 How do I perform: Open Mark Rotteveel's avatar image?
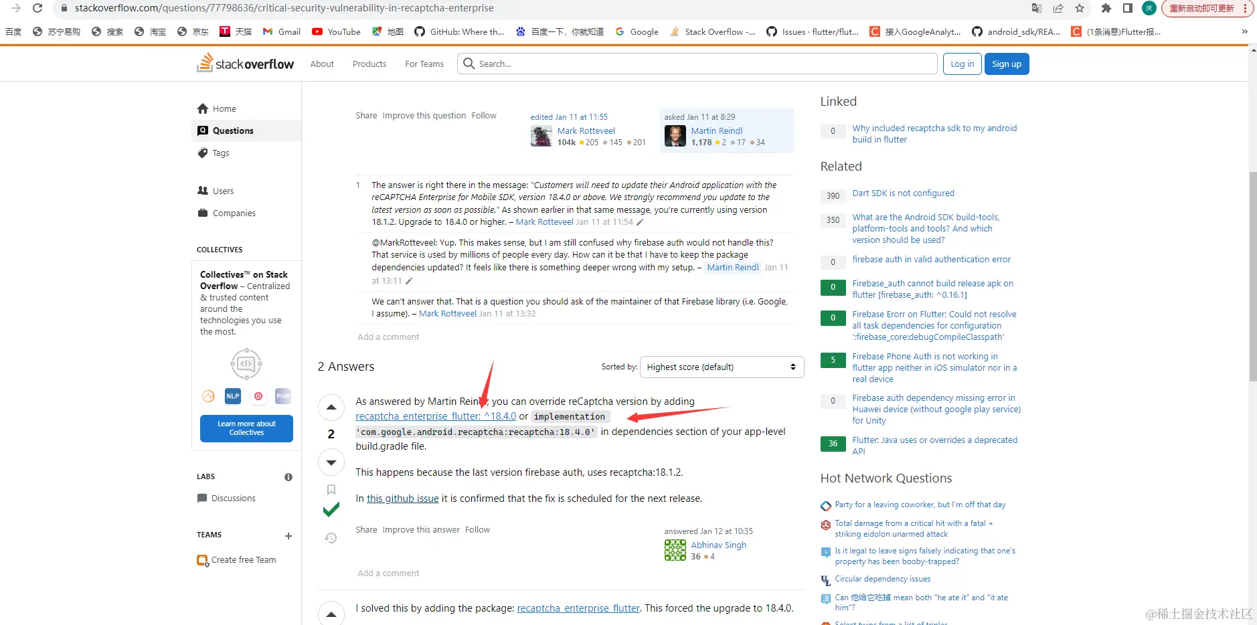[x=541, y=136]
